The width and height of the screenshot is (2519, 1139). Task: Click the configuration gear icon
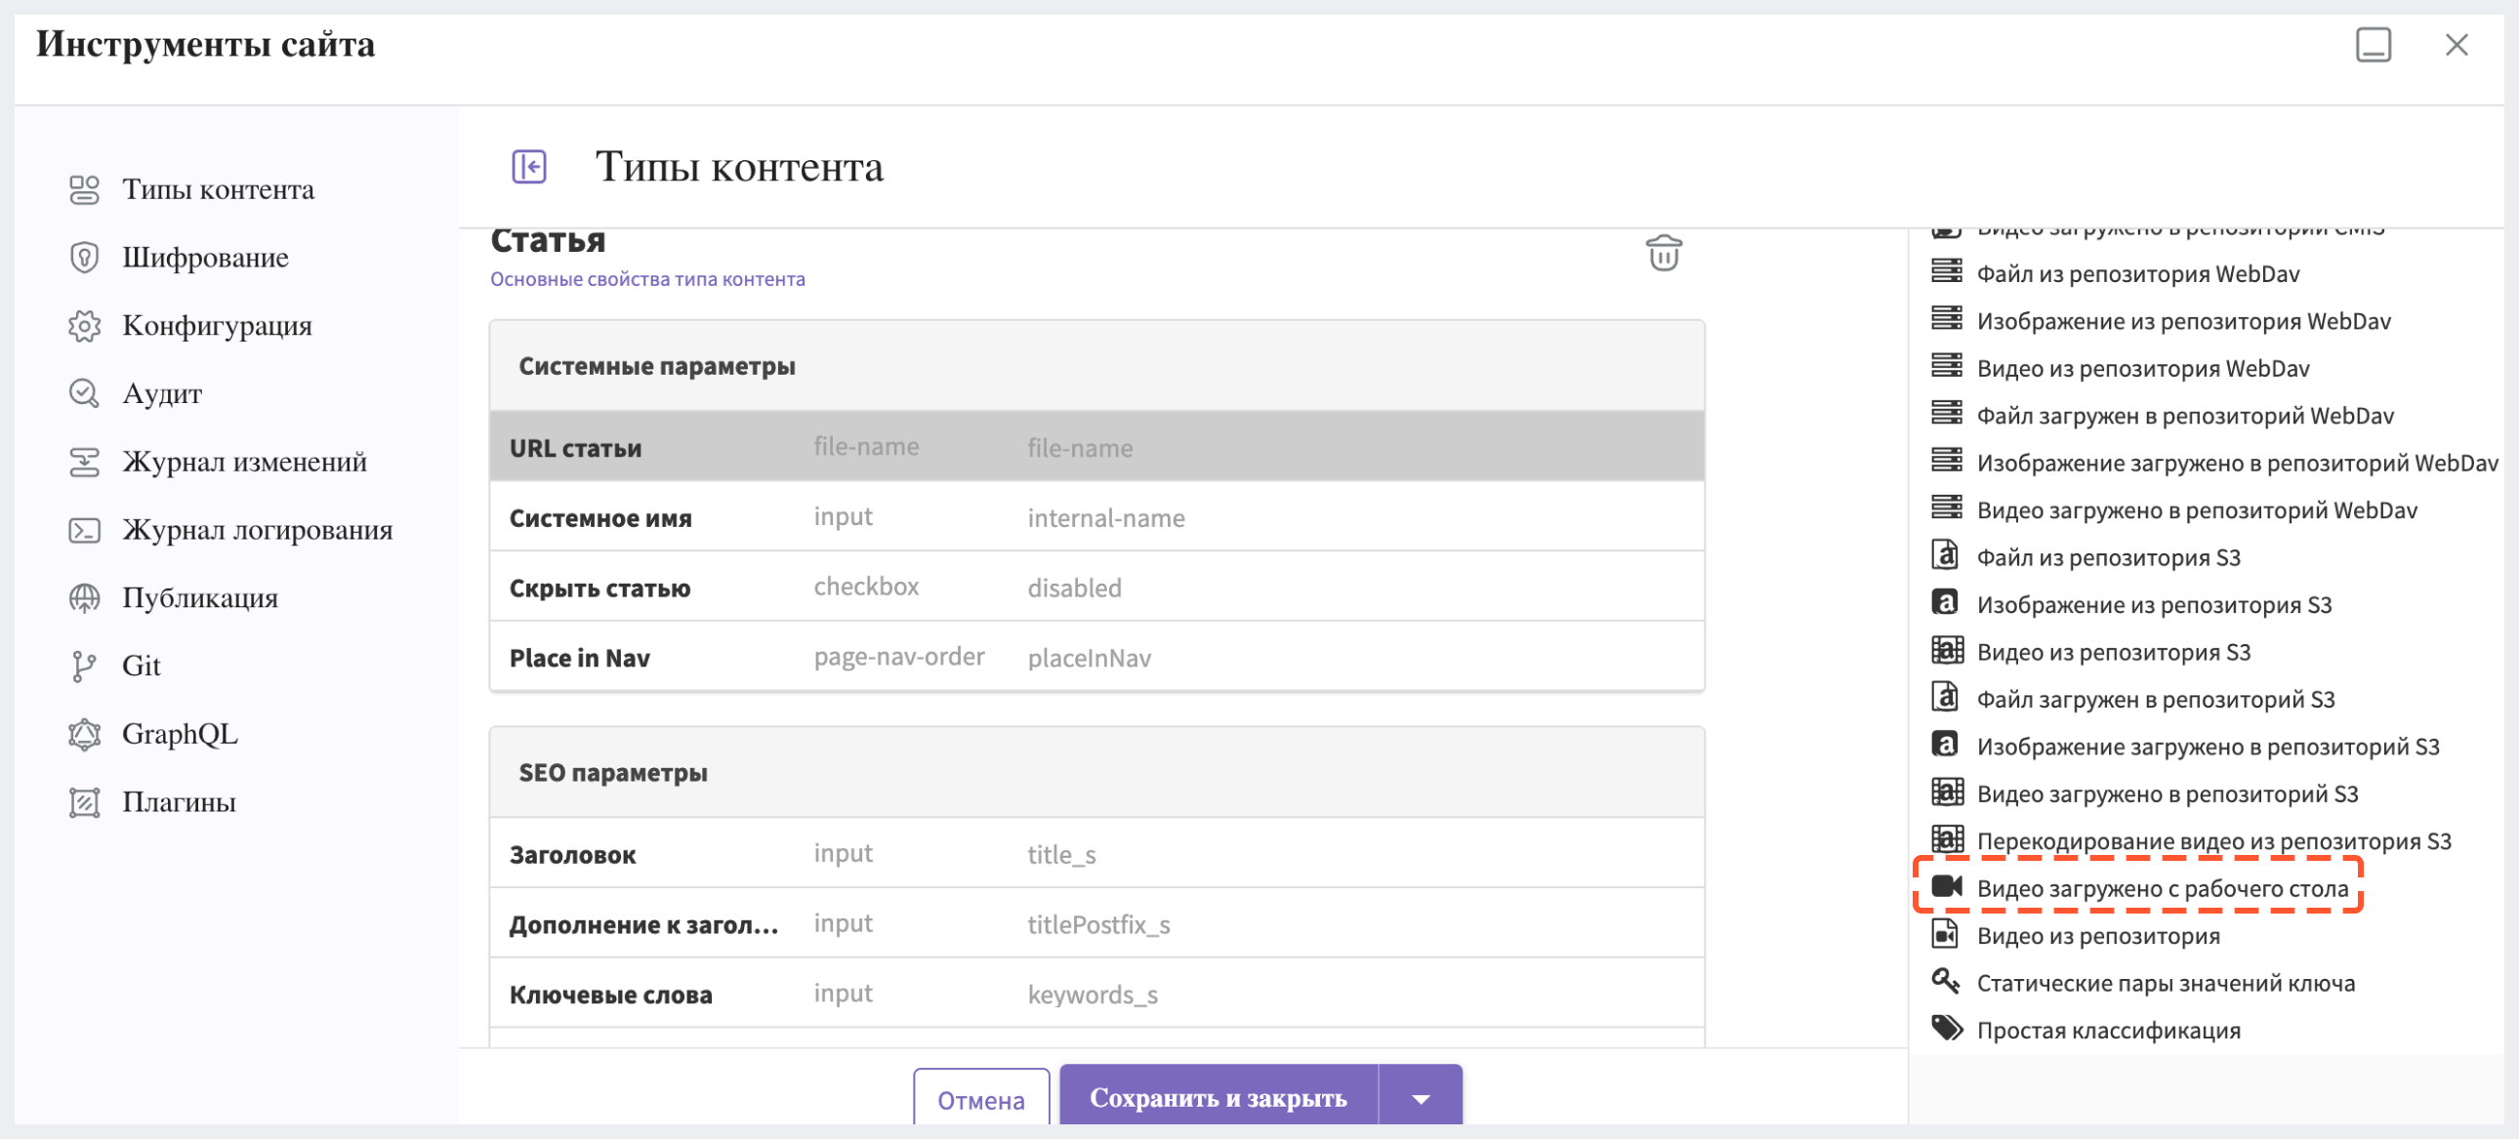(x=84, y=326)
